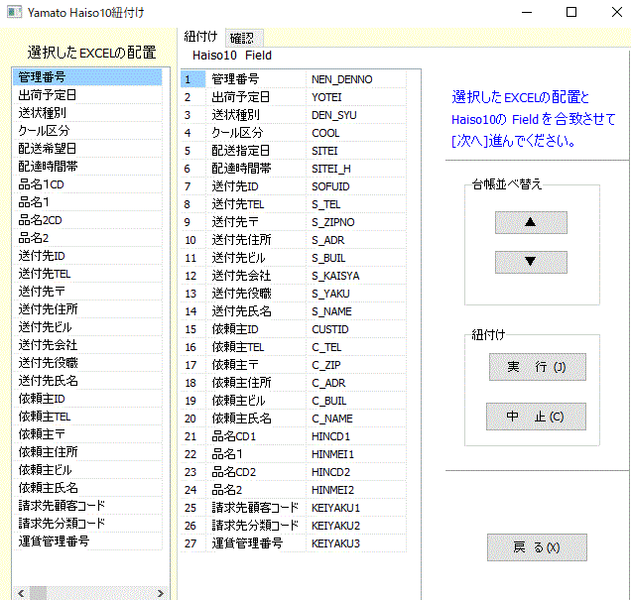Switch to the 確認 tab

point(242,37)
